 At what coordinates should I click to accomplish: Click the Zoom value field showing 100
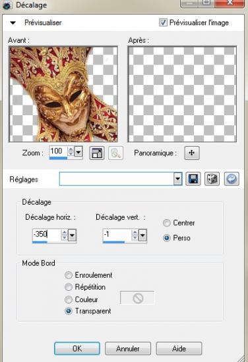[58, 151]
